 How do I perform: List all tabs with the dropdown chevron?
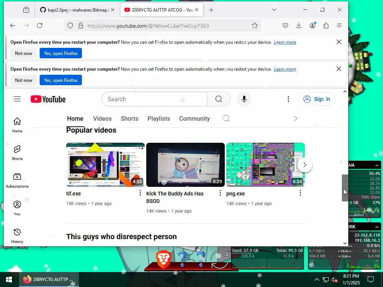tap(274, 10)
